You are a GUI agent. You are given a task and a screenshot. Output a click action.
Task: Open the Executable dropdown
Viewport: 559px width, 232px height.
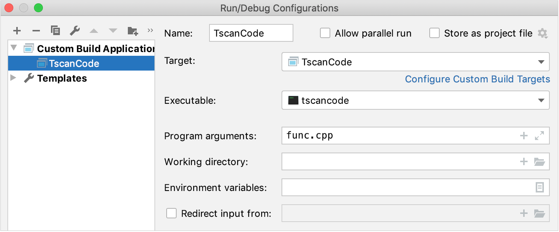click(x=541, y=100)
